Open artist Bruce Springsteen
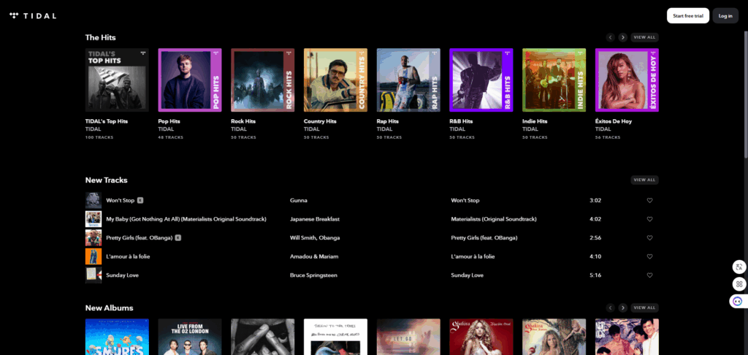This screenshot has width=748, height=355. pyautogui.click(x=314, y=275)
